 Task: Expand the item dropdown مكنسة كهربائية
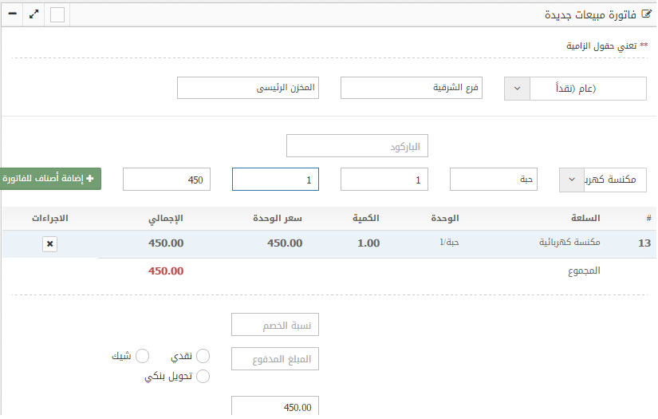tap(572, 180)
